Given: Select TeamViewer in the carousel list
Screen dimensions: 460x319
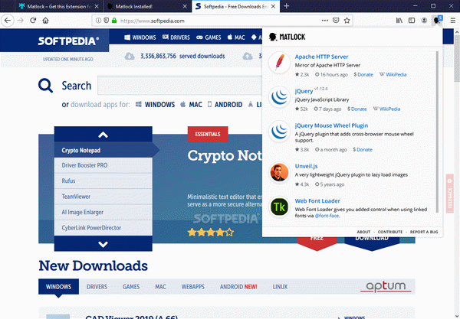Looking at the screenshot, I should pos(103,197).
